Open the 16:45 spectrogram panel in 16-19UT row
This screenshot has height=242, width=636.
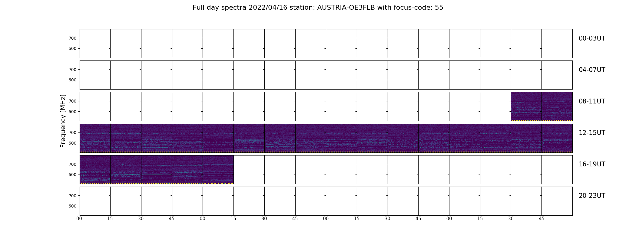[x=187, y=169]
